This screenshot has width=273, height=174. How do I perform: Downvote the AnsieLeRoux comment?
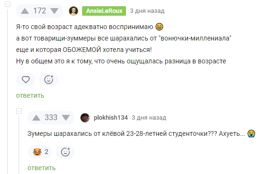[x=54, y=11]
